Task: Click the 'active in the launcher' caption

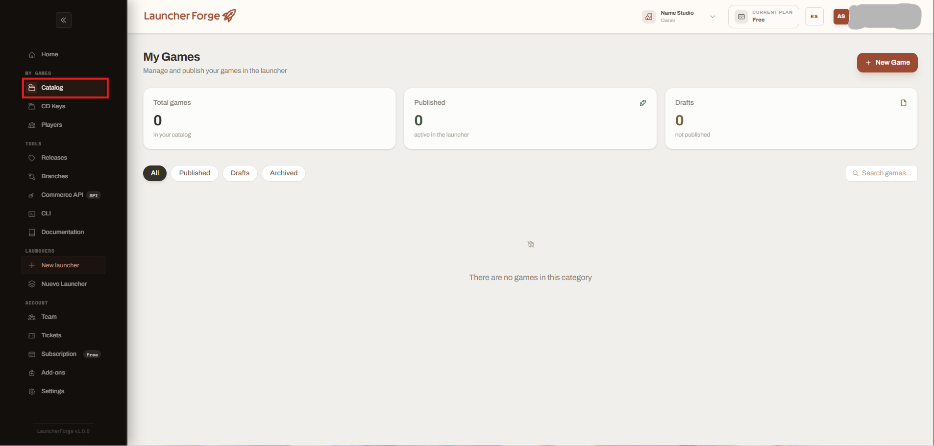Action: (442, 135)
